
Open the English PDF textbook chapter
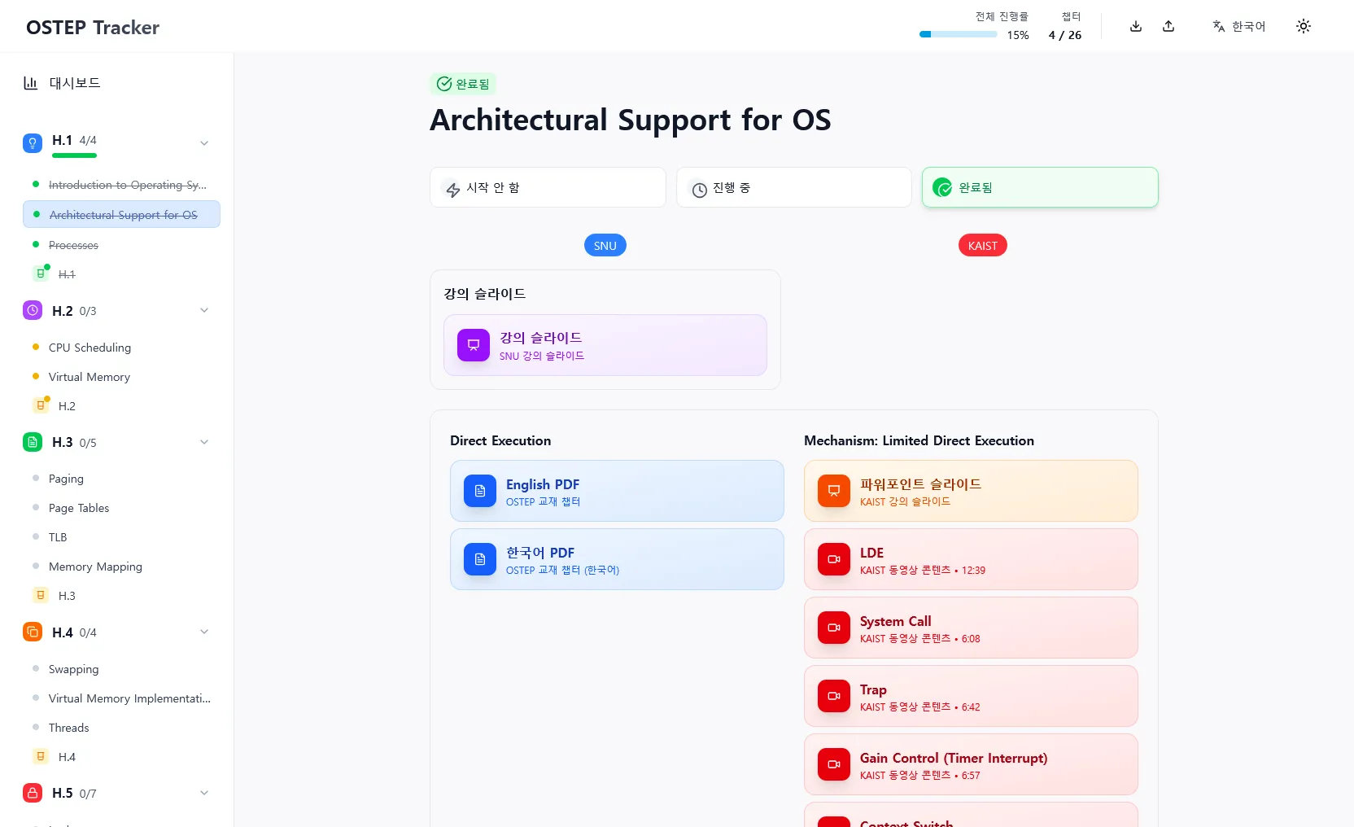pos(617,491)
